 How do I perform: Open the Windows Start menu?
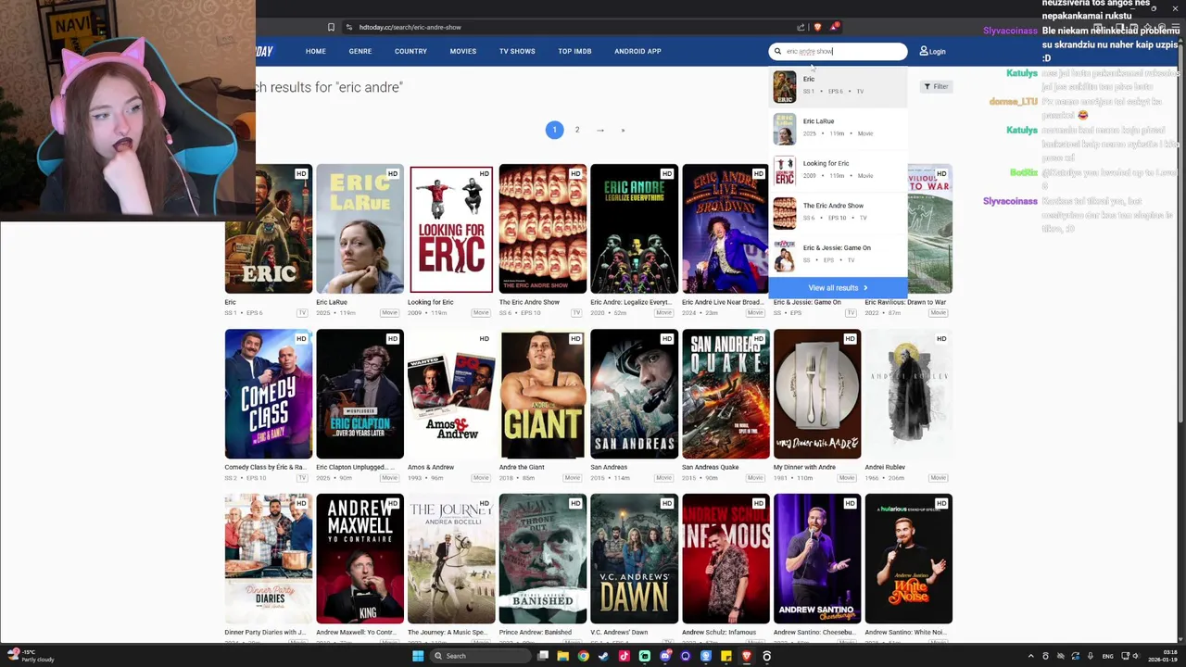(x=418, y=656)
